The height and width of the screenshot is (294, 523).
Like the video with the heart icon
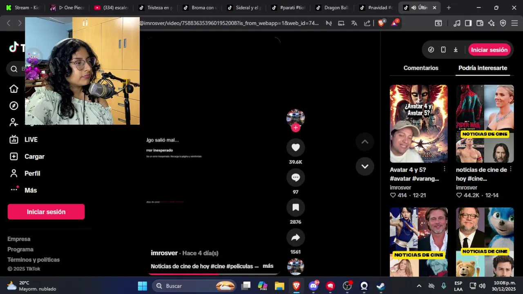pyautogui.click(x=295, y=147)
